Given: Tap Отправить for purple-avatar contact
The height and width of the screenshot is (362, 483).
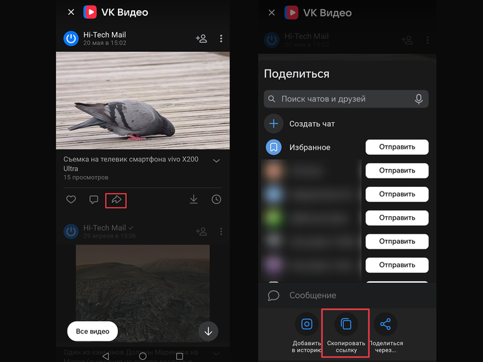Looking at the screenshot, I should (x=397, y=265).
